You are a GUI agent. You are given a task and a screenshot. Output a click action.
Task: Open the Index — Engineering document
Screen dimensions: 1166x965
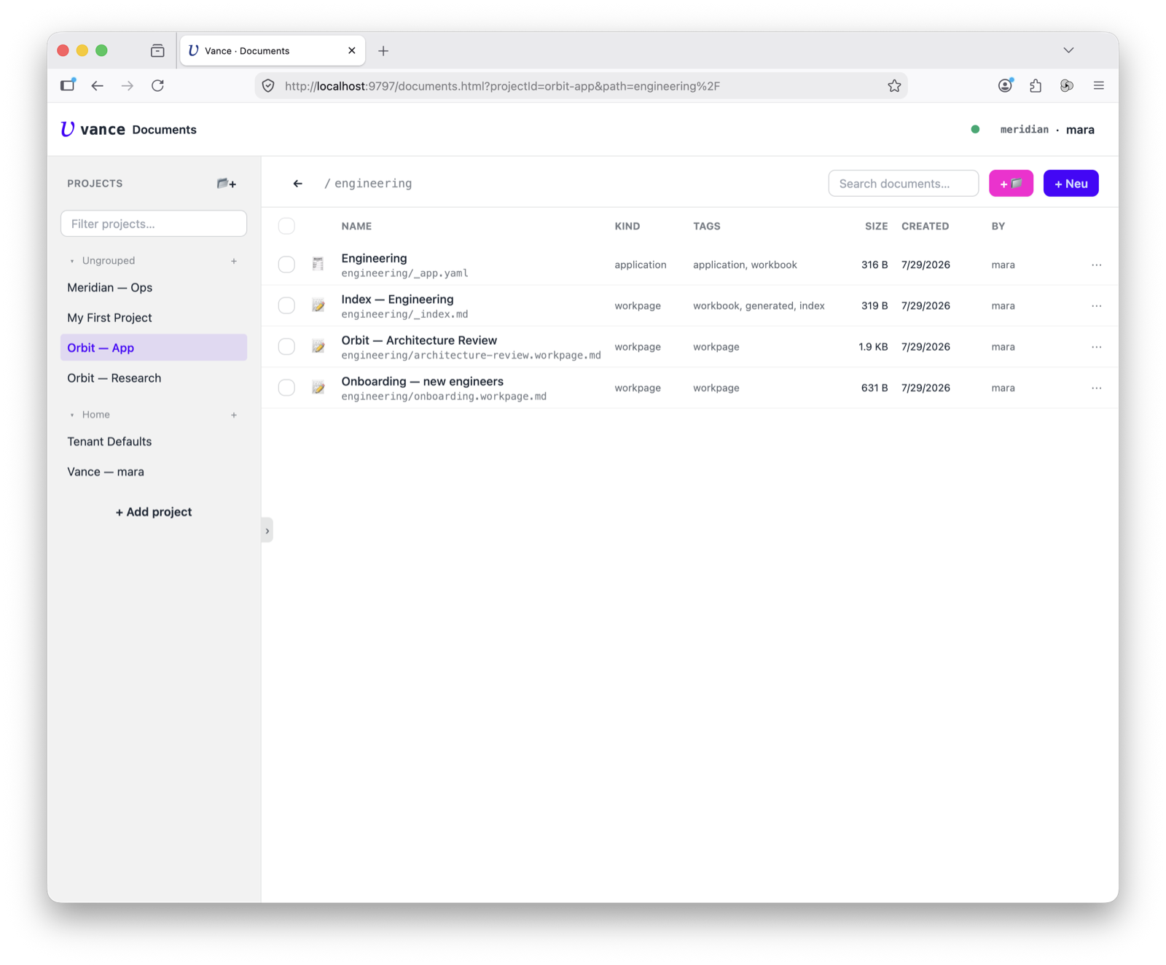(397, 299)
